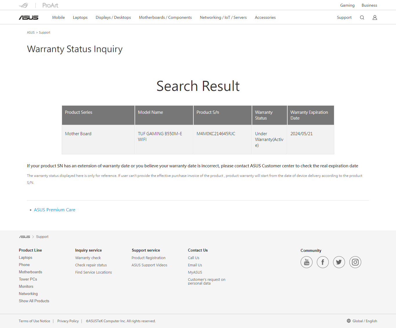This screenshot has width=396, height=328.
Task: Click the Mother Board cell
Action: tap(98, 140)
